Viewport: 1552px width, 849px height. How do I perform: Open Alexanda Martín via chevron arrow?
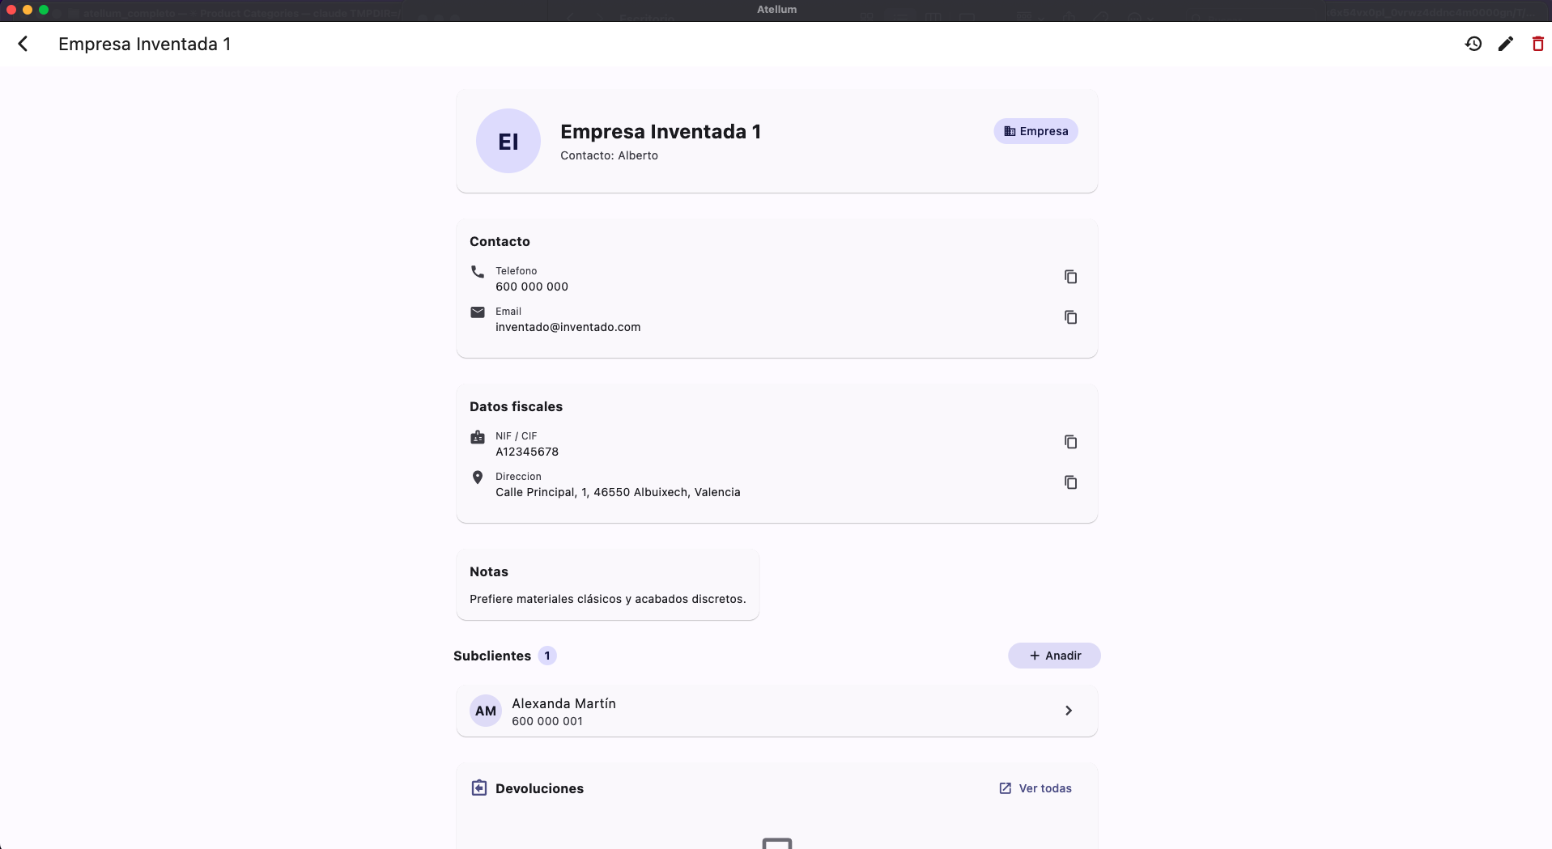(1069, 711)
